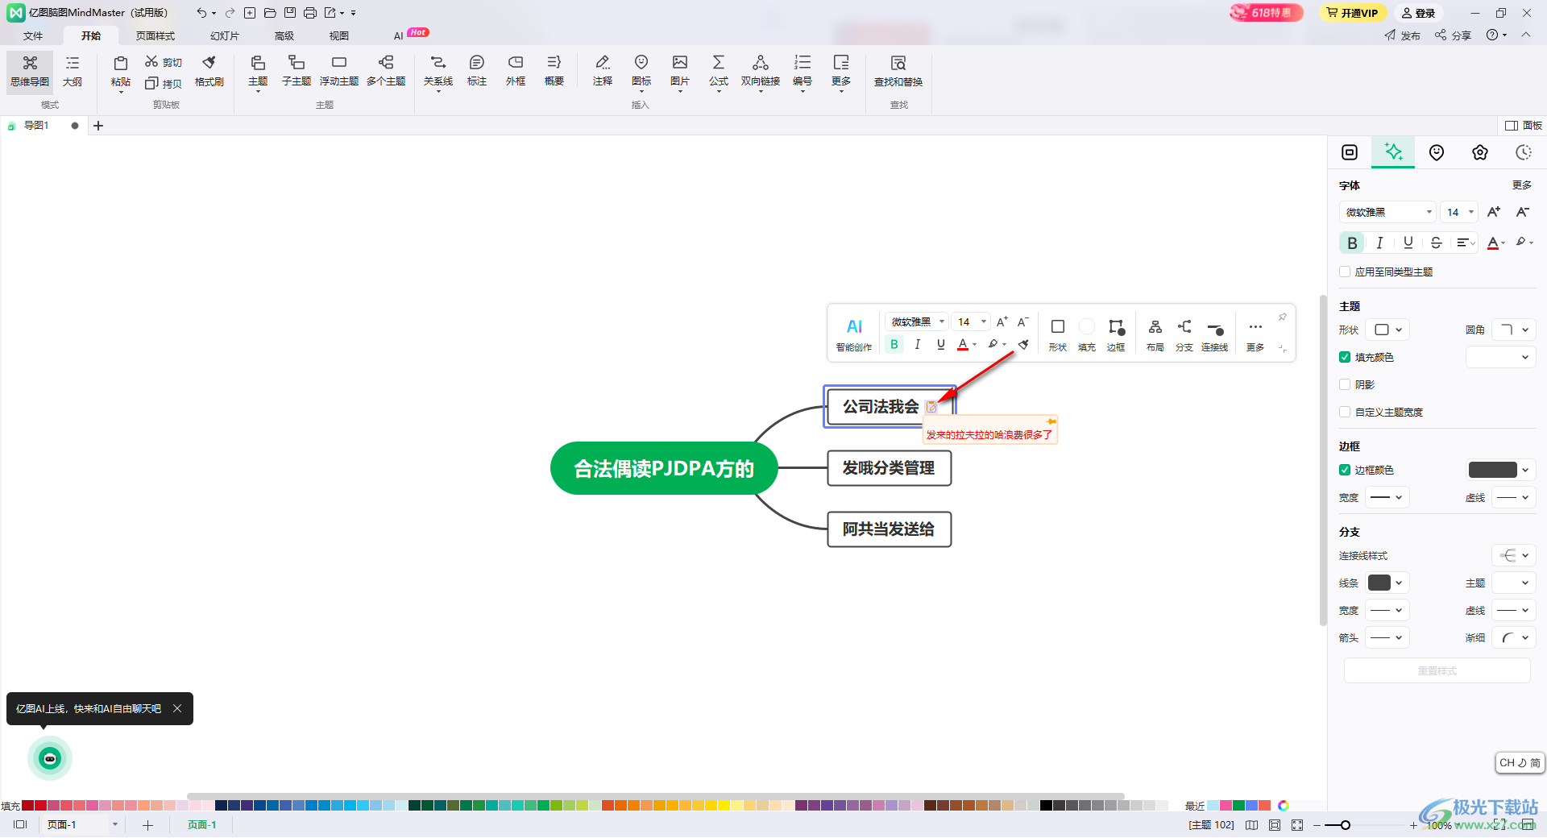Insert a formula (公式)

[719, 71]
